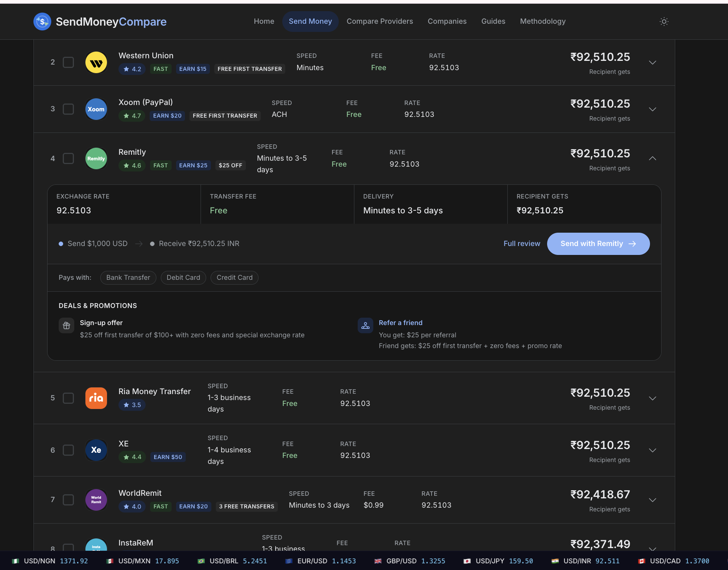Click the gift icon next to Sign-up offer

pos(66,325)
